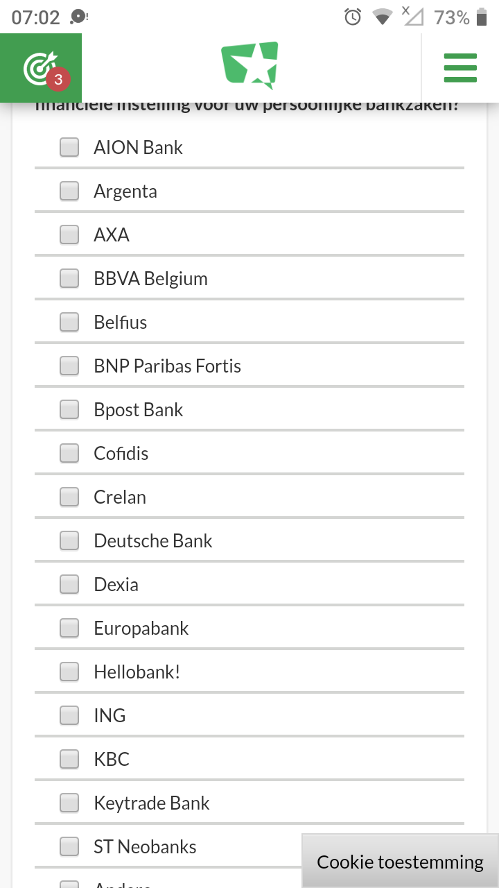Check Keytrade Bank option
The image size is (499, 888).
[x=69, y=803]
